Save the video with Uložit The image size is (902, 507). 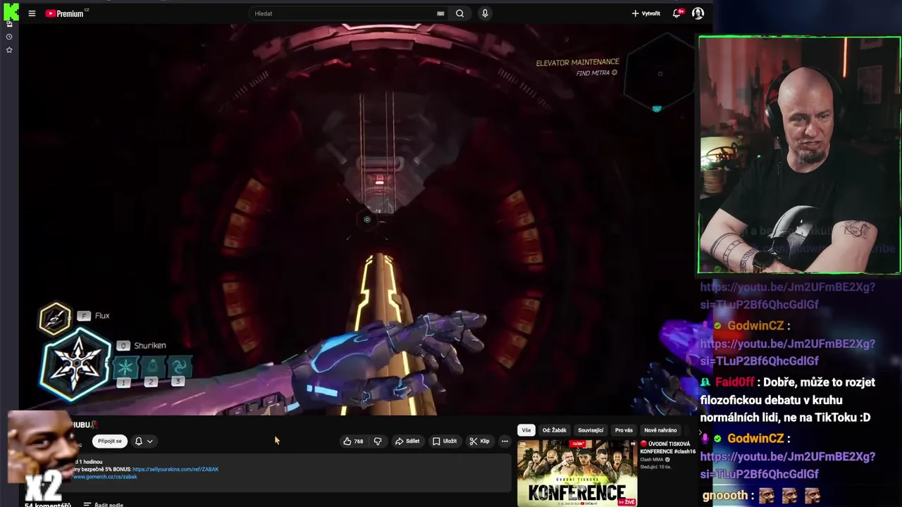(445, 441)
